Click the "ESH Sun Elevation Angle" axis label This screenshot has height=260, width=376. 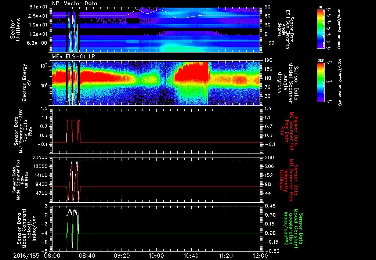tap(286, 29)
